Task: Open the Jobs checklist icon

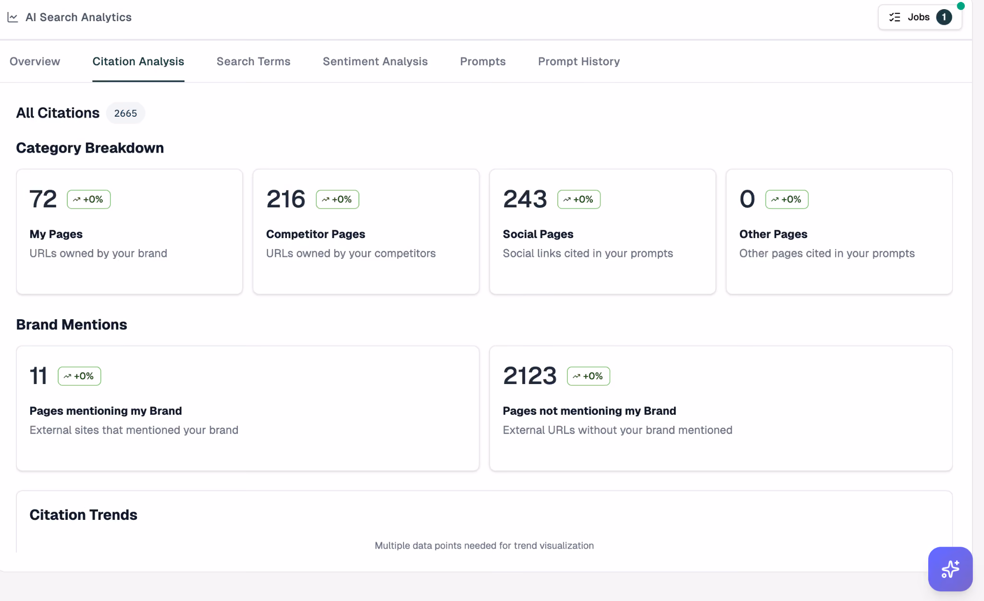Action: click(x=894, y=17)
